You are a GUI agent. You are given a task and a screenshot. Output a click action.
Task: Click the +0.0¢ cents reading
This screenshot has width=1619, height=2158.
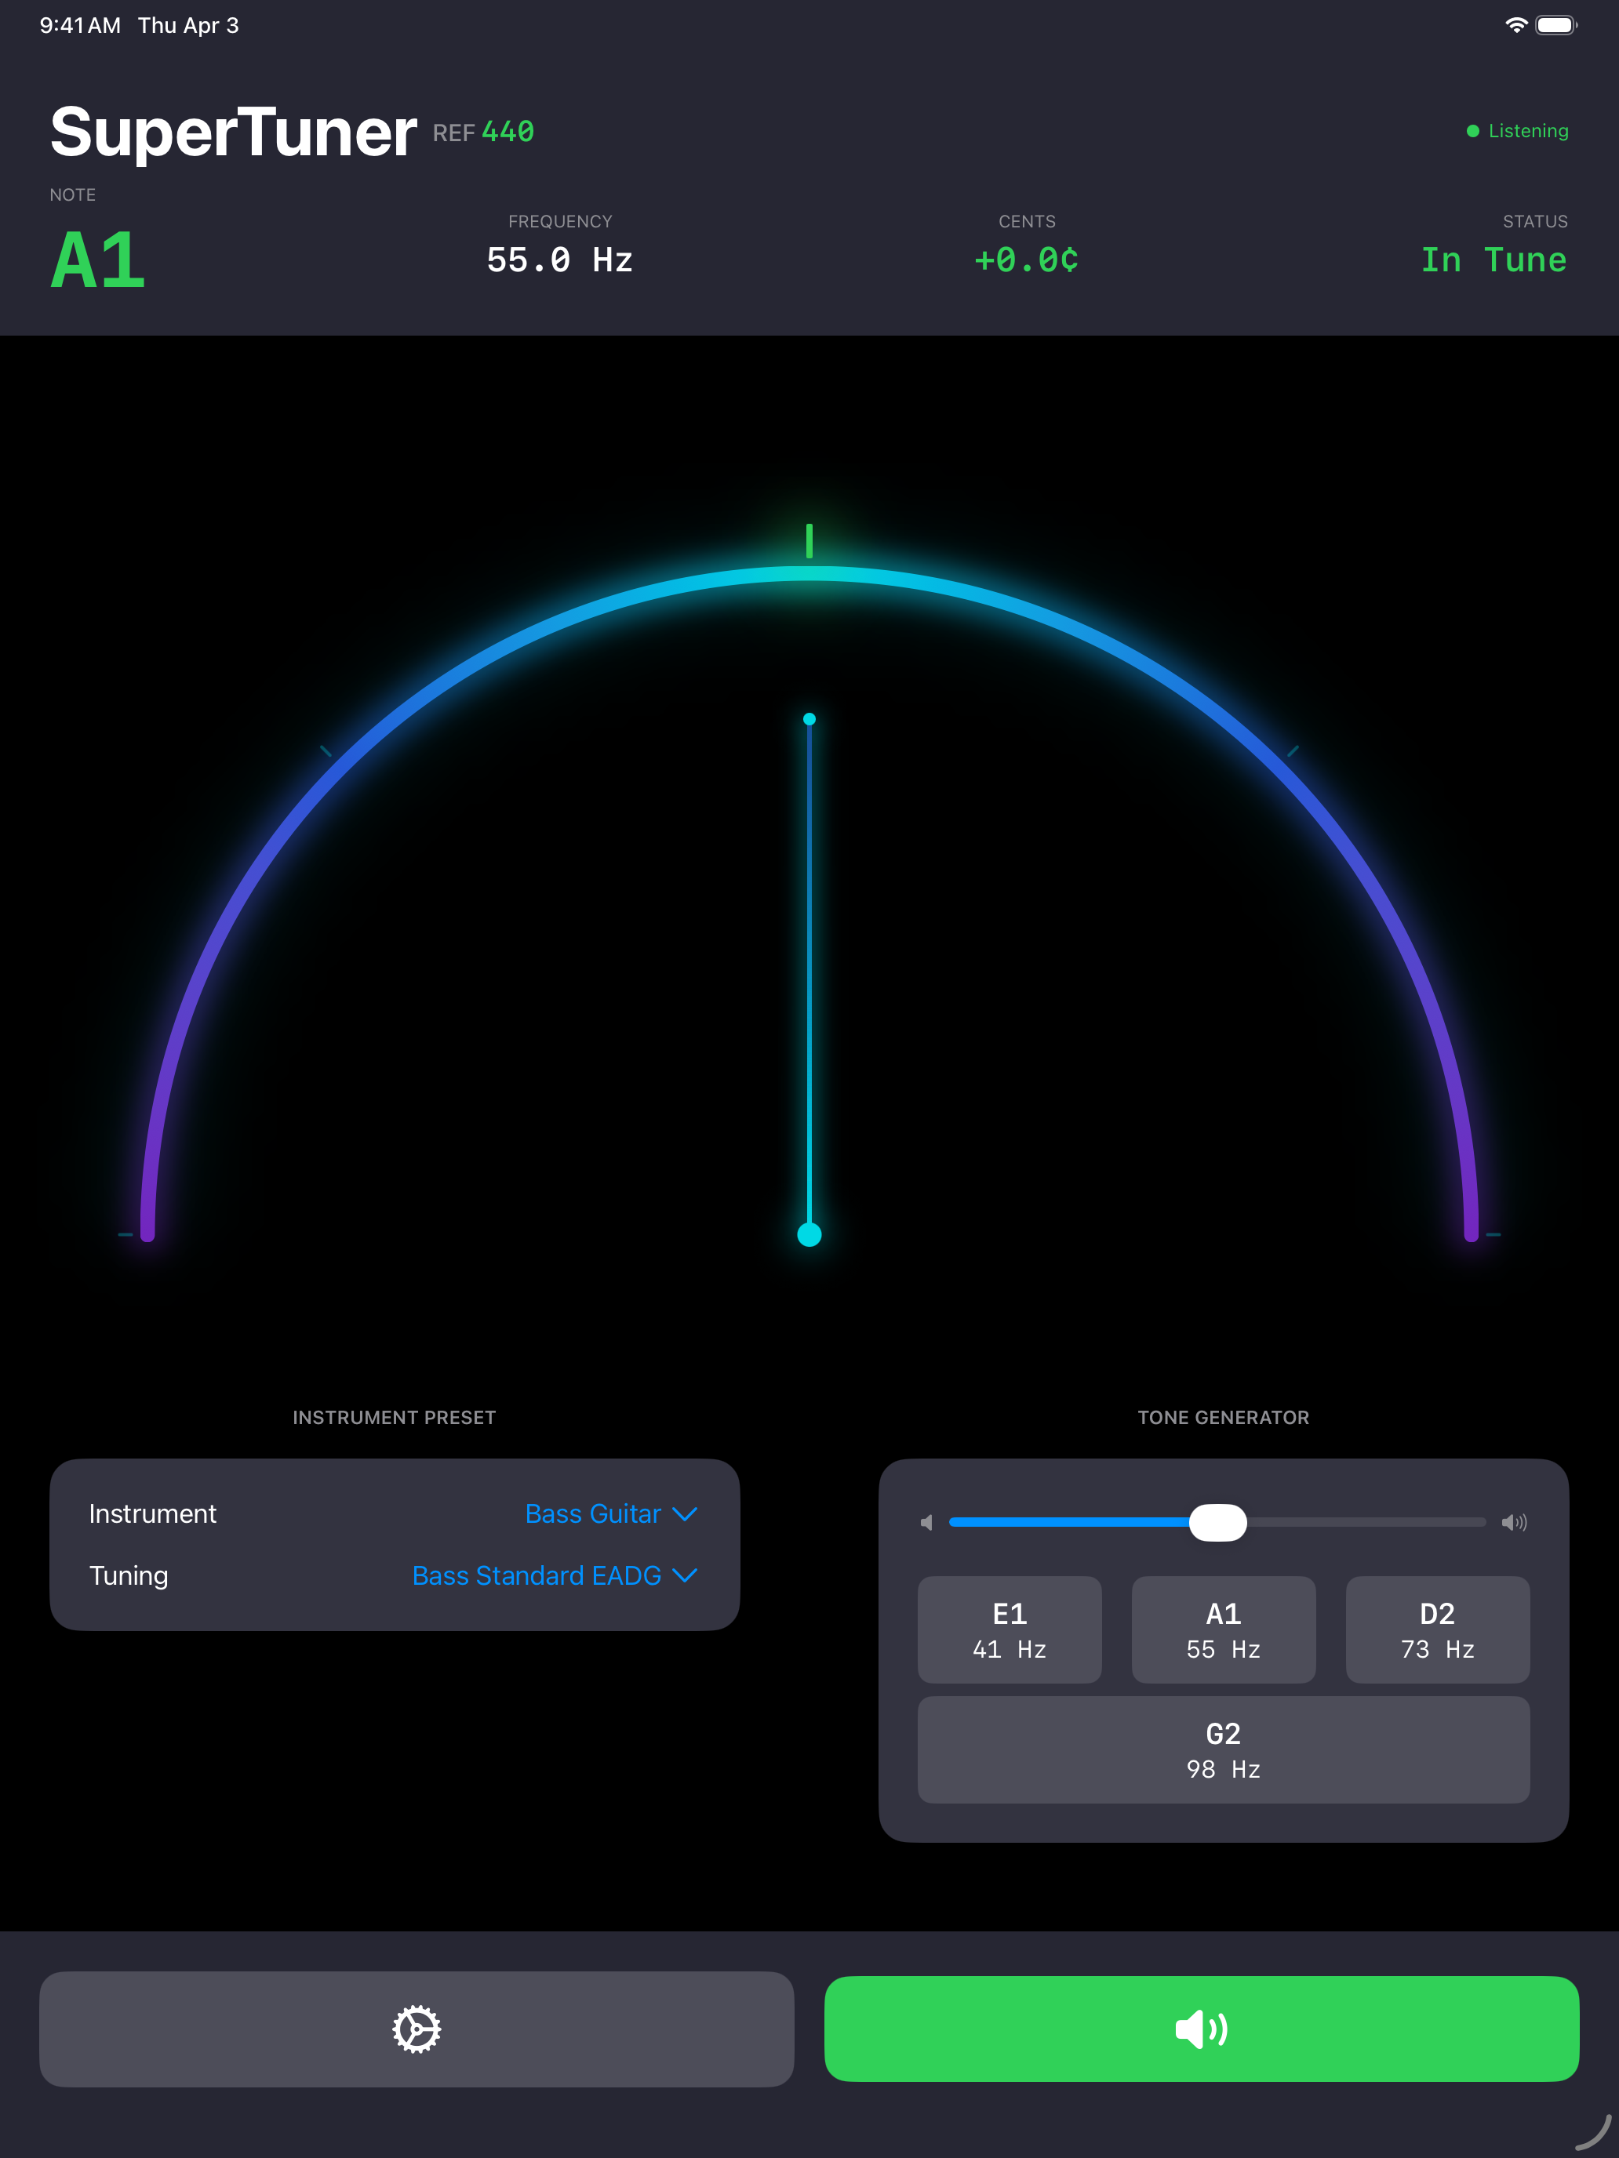tap(1027, 260)
